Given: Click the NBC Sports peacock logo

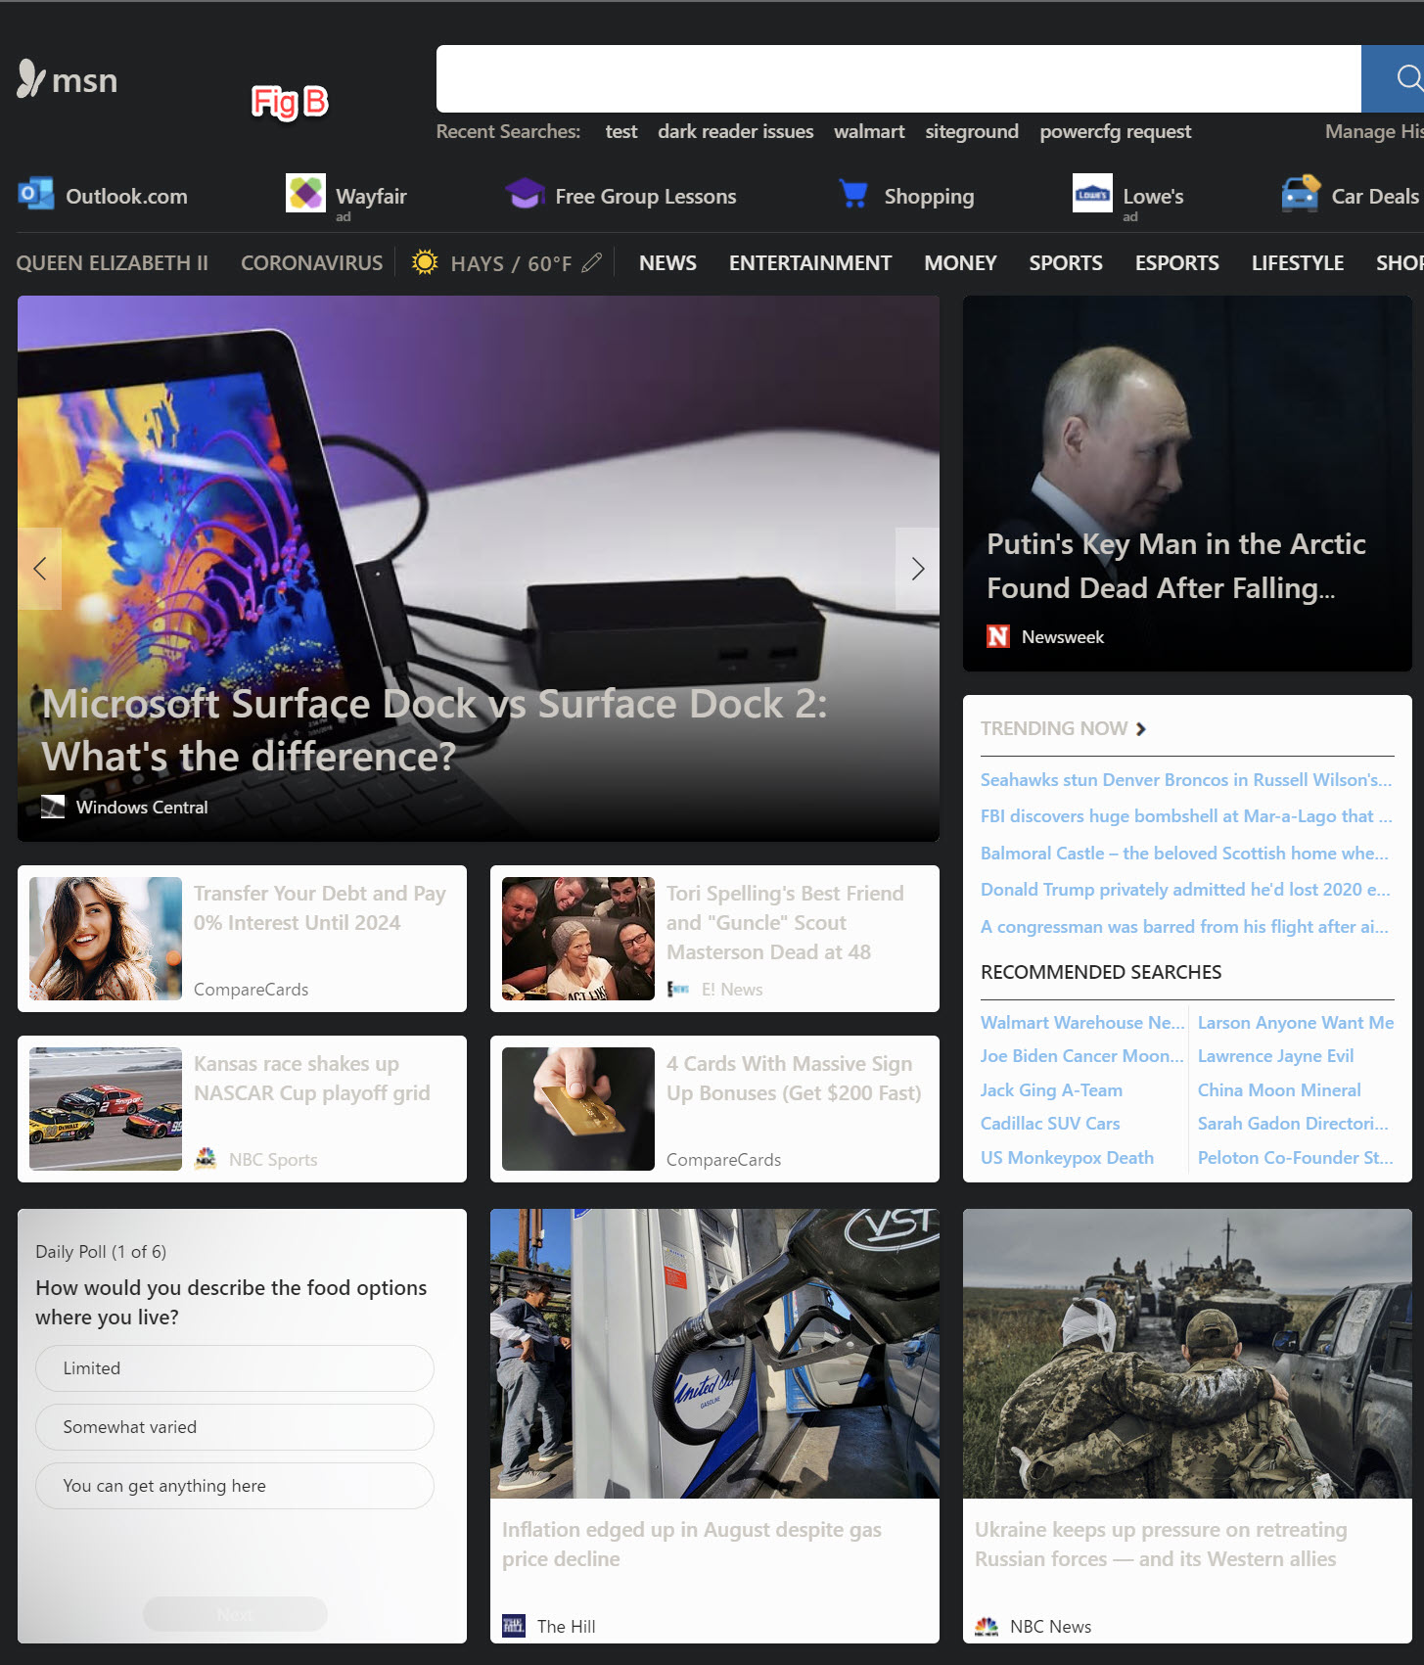Looking at the screenshot, I should point(206,1159).
